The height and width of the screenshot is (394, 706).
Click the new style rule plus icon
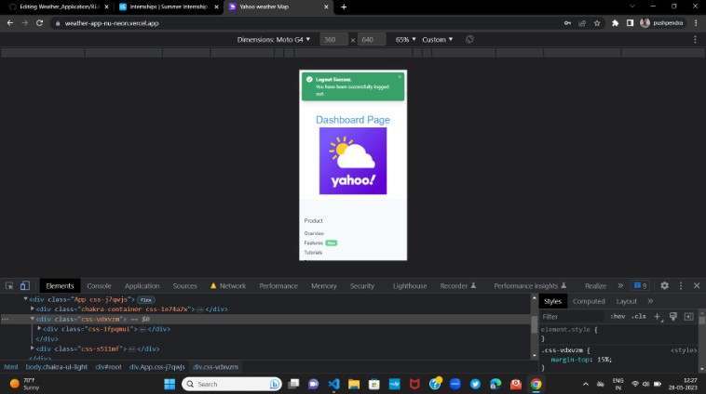657,316
